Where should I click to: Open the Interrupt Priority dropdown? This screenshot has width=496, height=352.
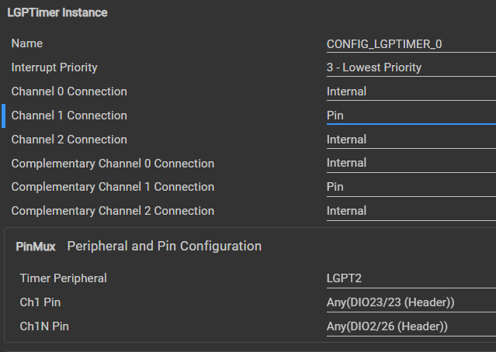pos(411,67)
